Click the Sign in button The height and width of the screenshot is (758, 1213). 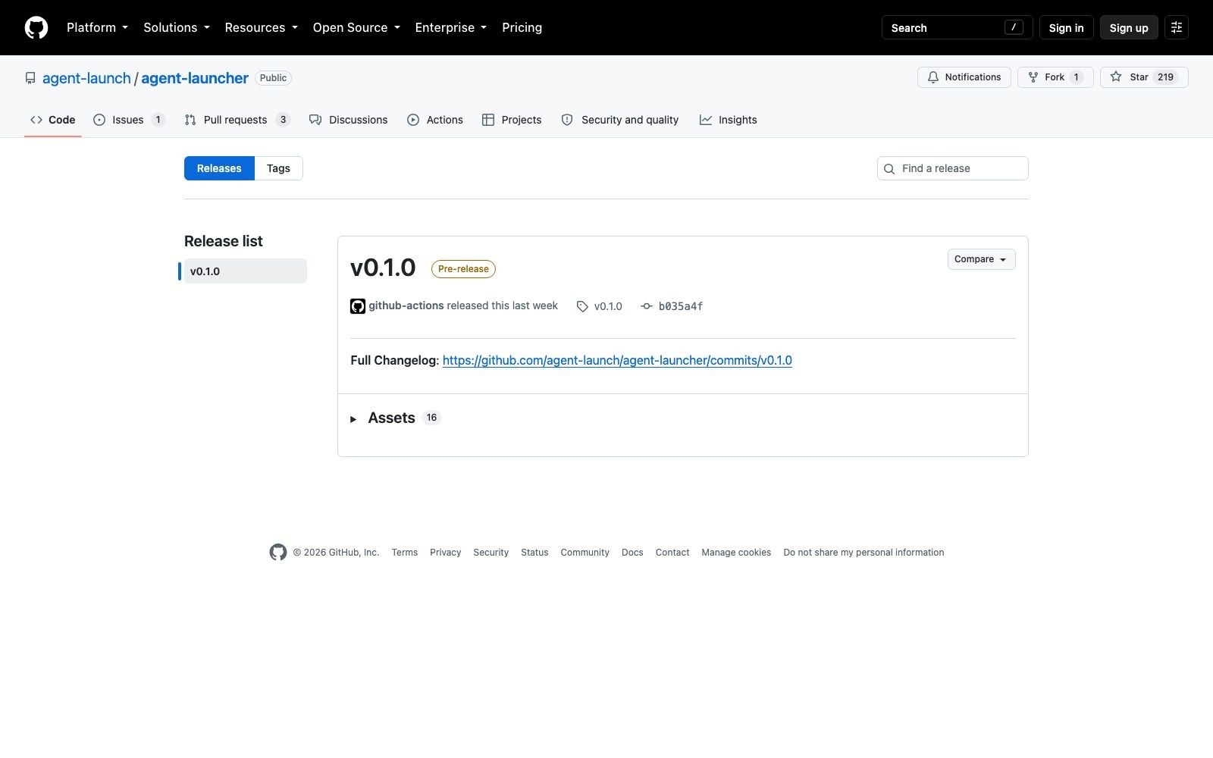tap(1066, 27)
